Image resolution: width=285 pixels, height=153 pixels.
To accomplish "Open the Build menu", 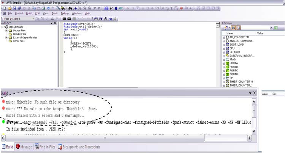I will click(x=29, y=13).
